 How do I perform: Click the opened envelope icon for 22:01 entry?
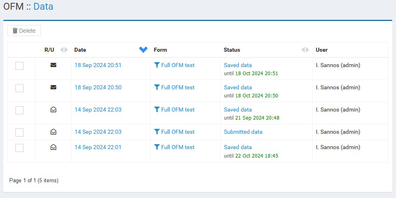point(53,147)
